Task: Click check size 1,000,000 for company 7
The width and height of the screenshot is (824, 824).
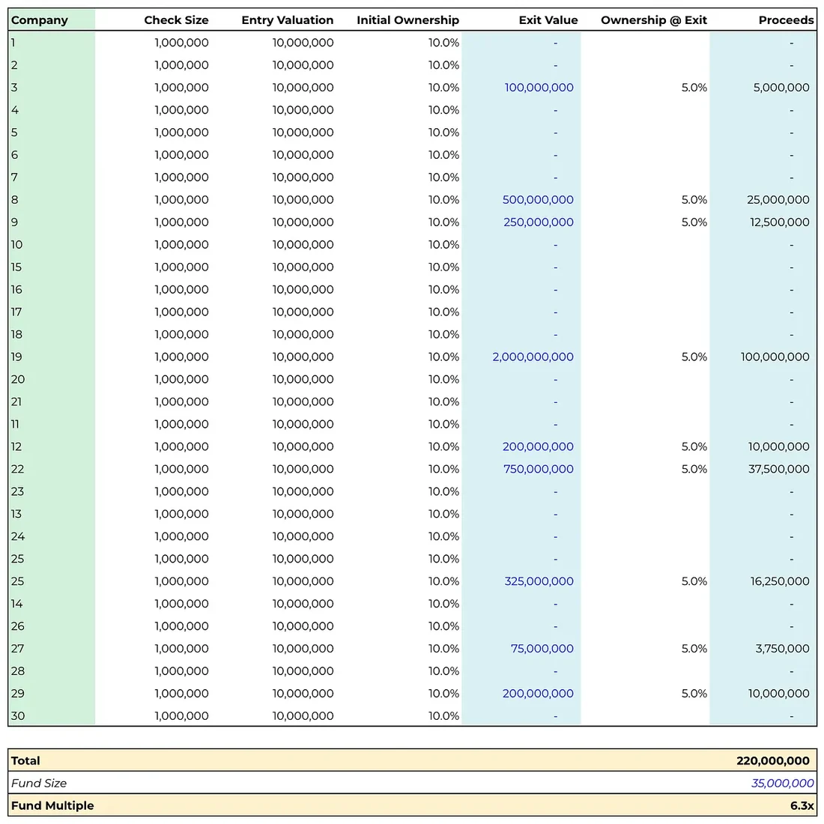Action: coord(181,177)
